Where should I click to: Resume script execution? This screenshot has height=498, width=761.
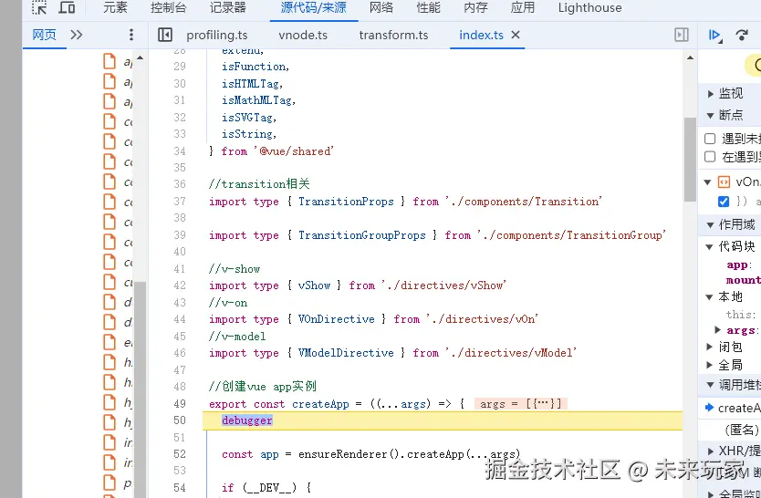(714, 35)
